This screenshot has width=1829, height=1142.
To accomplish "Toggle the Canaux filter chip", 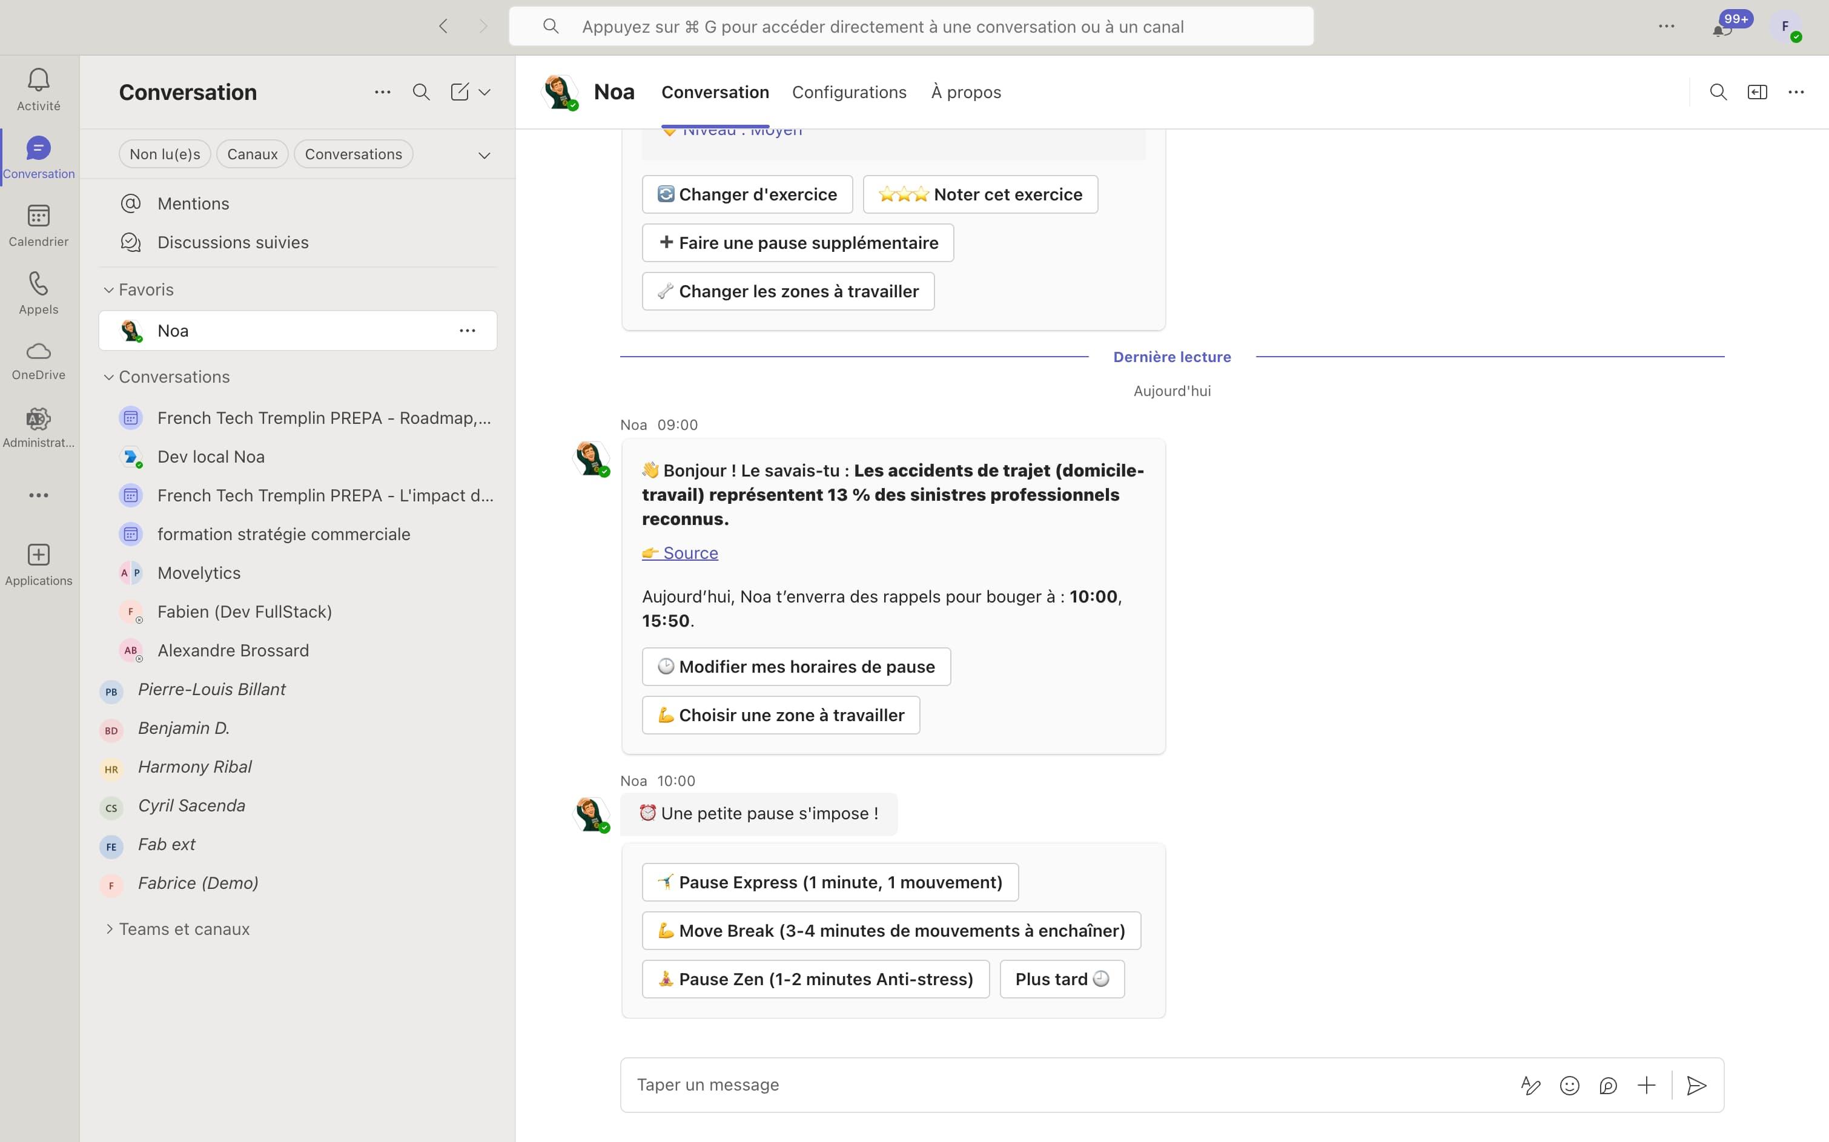I will pyautogui.click(x=253, y=154).
